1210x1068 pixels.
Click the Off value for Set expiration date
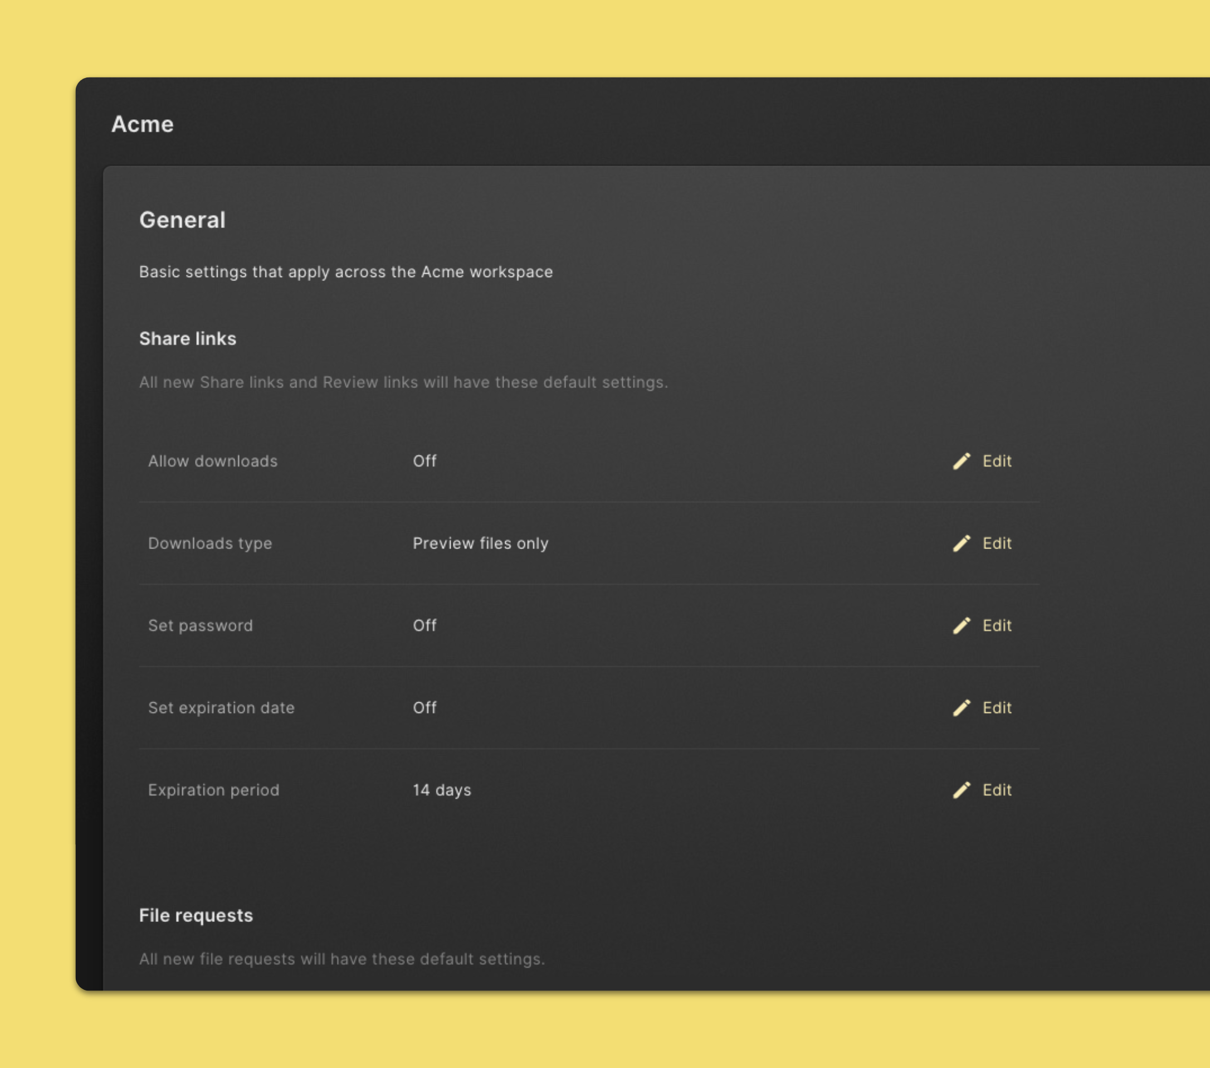pos(425,708)
